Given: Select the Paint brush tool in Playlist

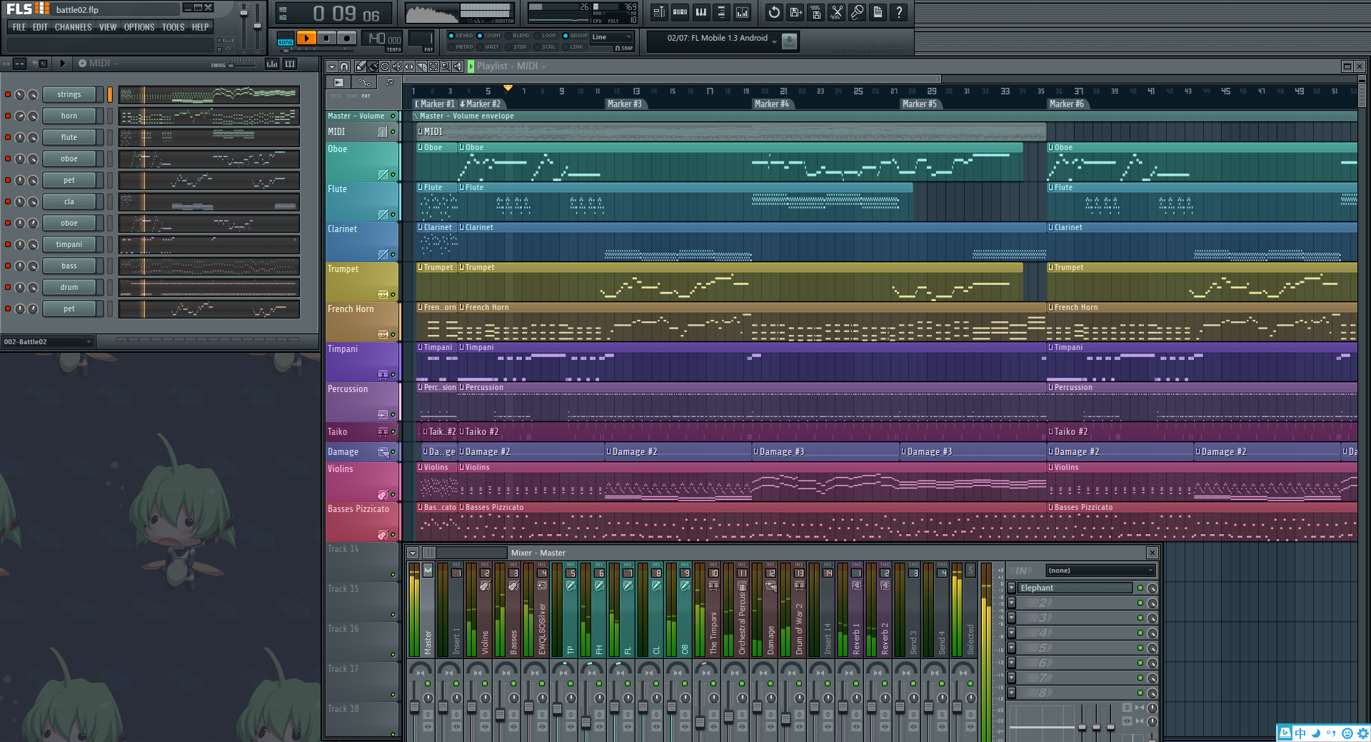Looking at the screenshot, I should [x=373, y=66].
